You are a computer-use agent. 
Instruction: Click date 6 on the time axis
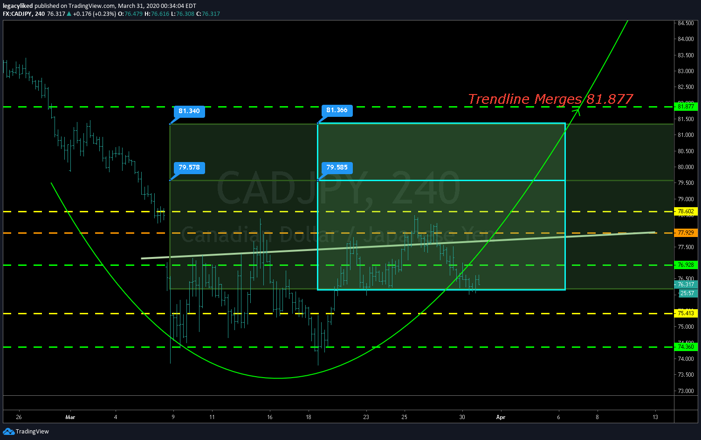coord(558,417)
